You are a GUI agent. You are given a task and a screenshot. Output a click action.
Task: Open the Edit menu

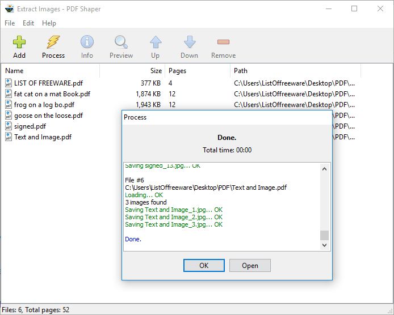click(x=28, y=23)
